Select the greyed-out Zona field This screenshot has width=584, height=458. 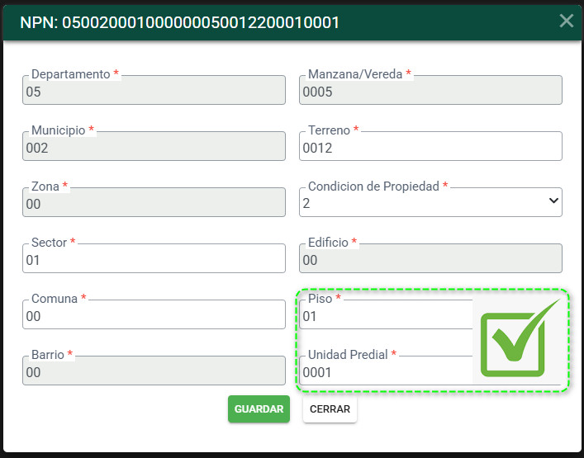tap(154, 202)
